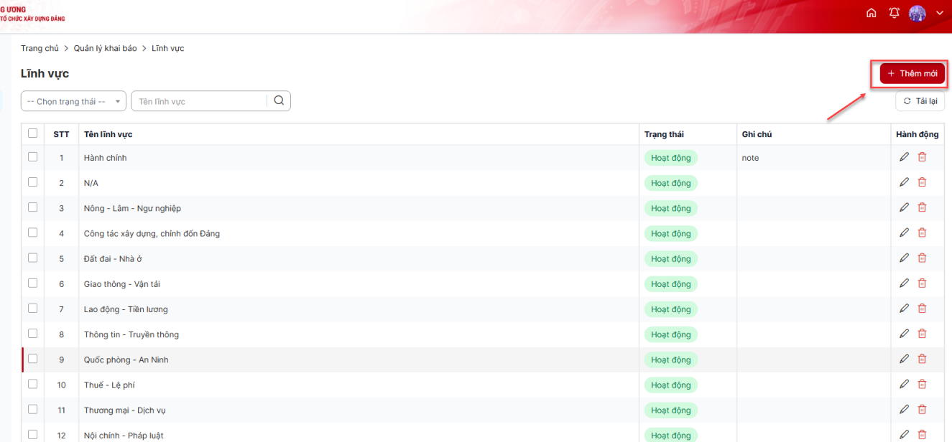Image resolution: width=952 pixels, height=442 pixels.
Task: Delete the N/A row
Action: [x=922, y=182]
